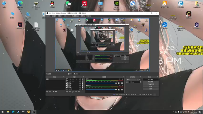Toggle lock of the plain 图像 source

pos(82,85)
